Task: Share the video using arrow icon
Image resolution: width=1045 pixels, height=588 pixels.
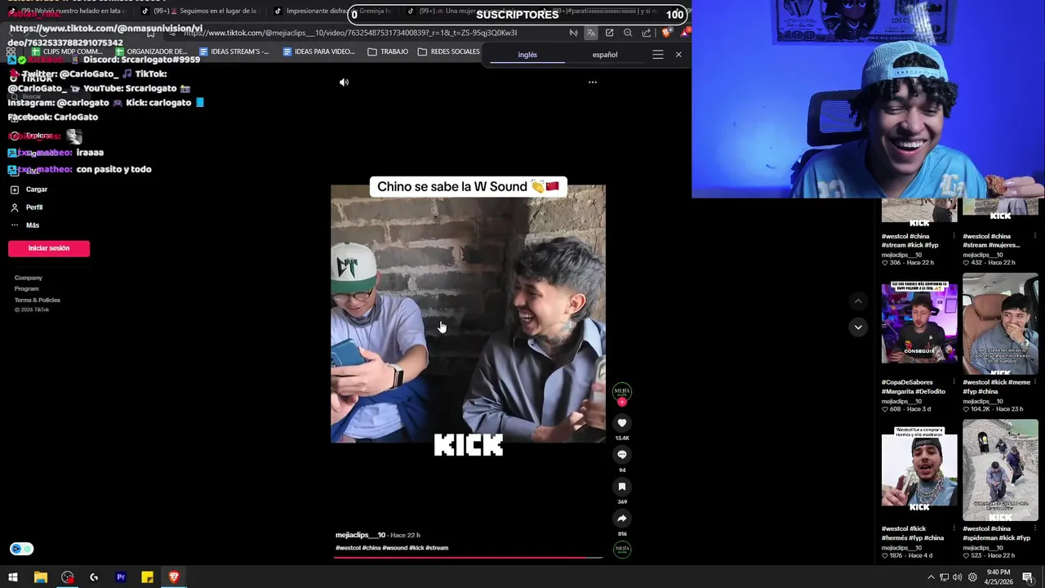Action: click(622, 519)
